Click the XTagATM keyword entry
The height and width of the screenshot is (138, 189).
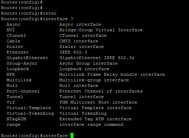click(x=16, y=119)
